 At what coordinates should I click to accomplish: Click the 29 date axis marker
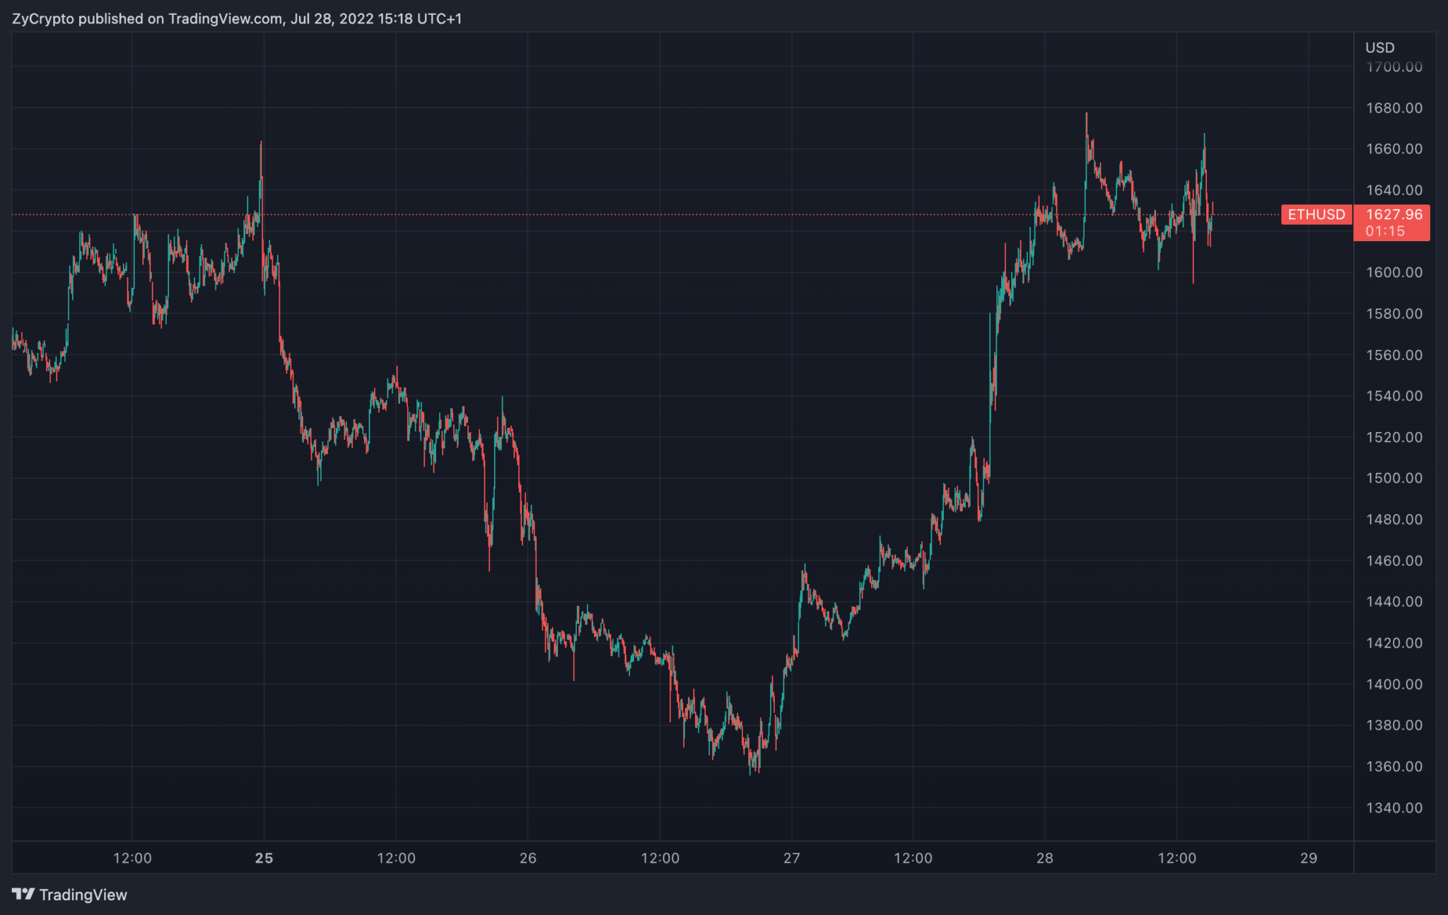(x=1308, y=858)
